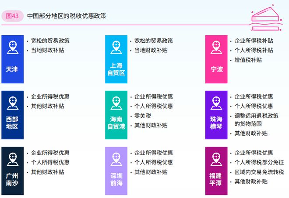Click the location pin icon above 上海自贸区
289x198 pixels.
point(116,48)
